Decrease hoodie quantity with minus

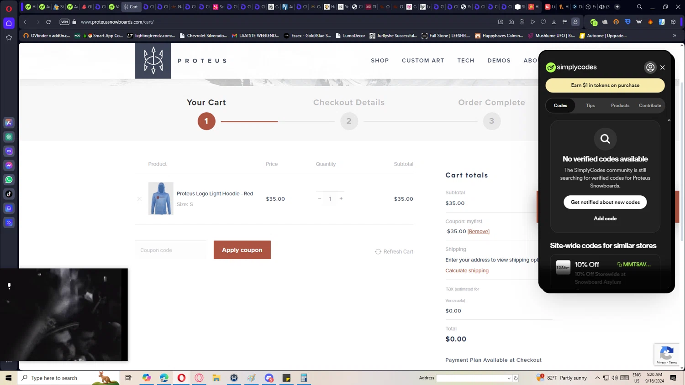pos(320,198)
